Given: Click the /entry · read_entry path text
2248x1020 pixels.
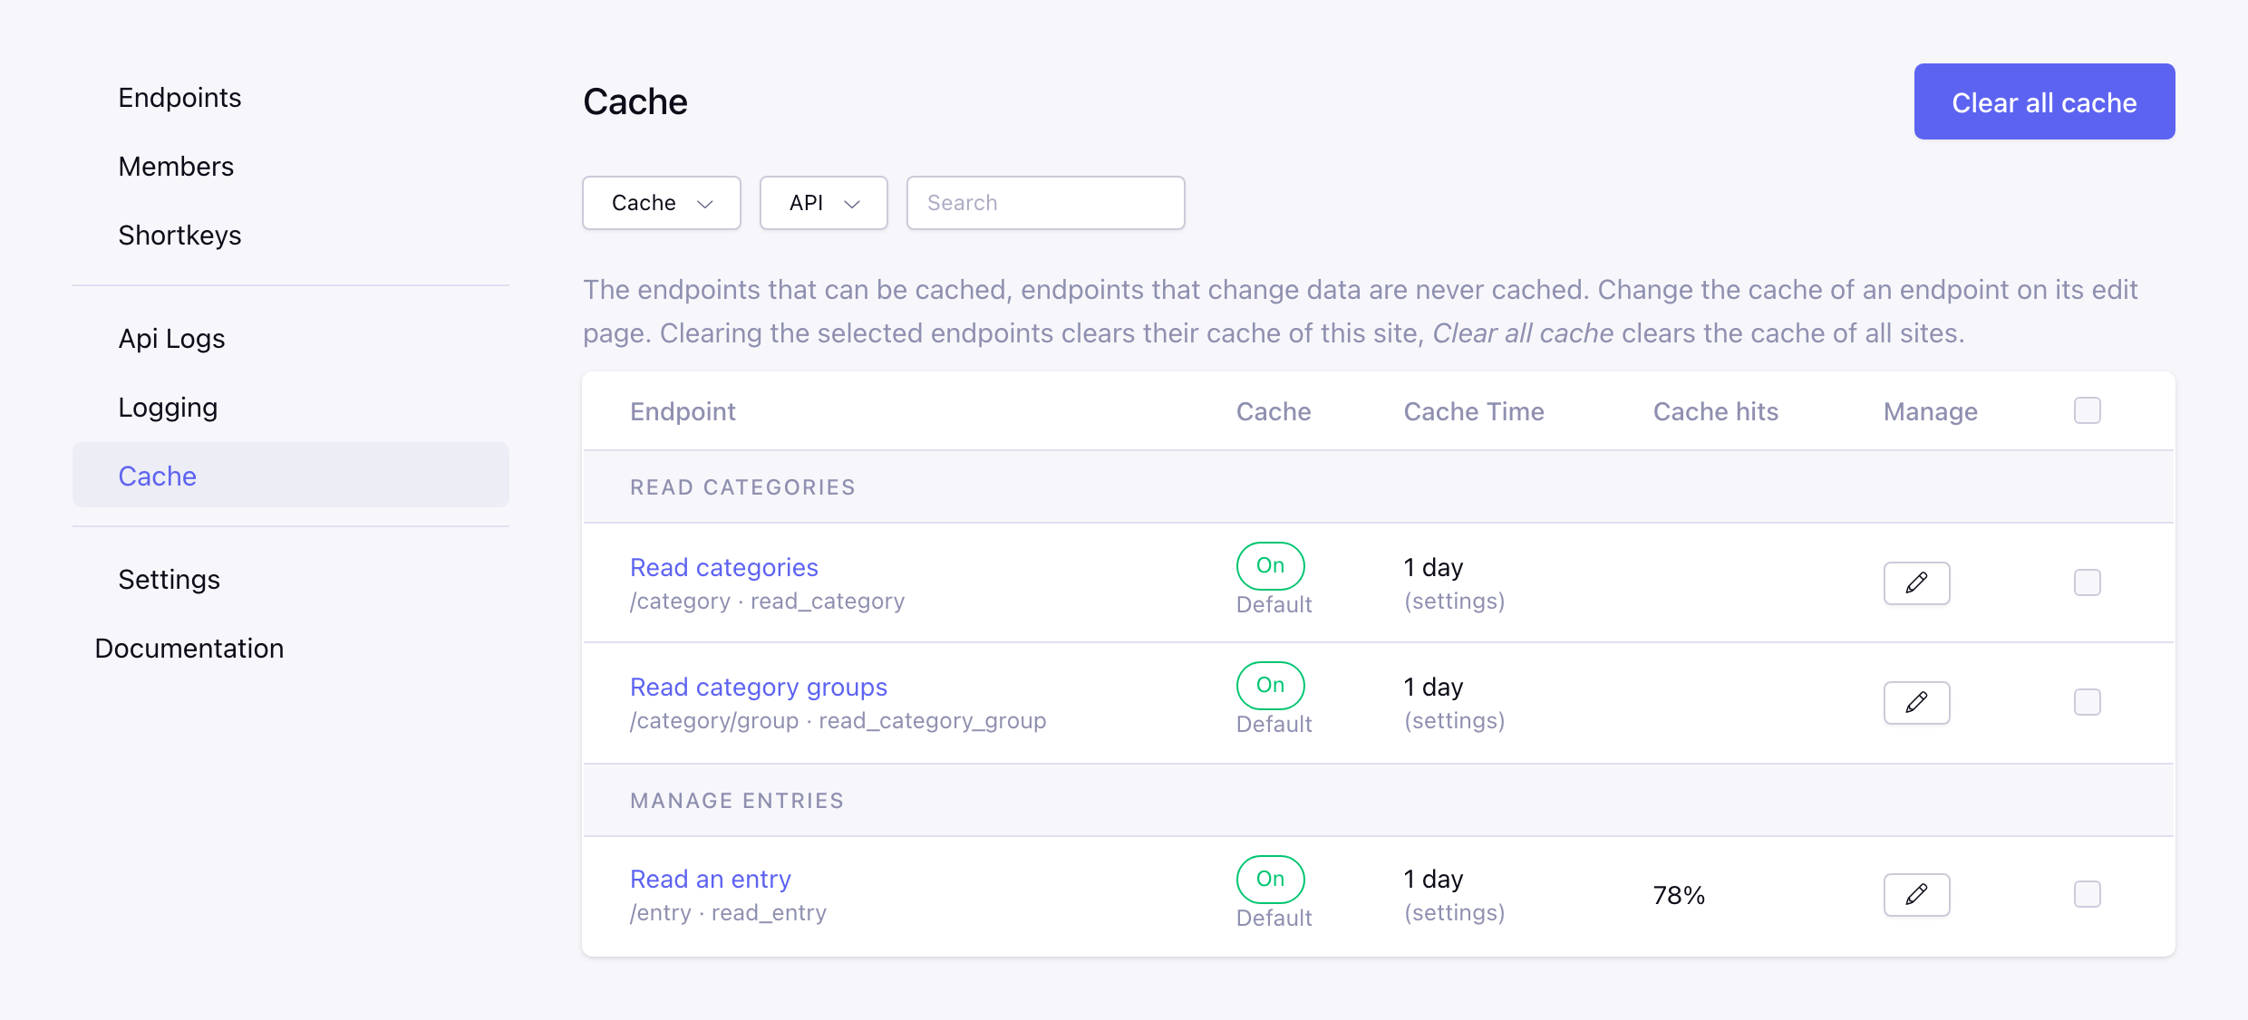Looking at the screenshot, I should (x=728, y=913).
